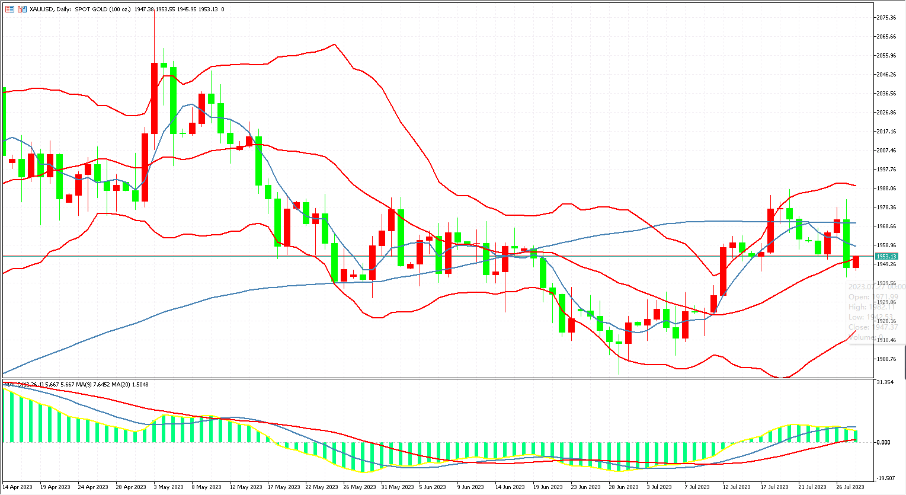Select the SPOT GOLD (100 oz.) description text
The image size is (906, 495).
103,9
